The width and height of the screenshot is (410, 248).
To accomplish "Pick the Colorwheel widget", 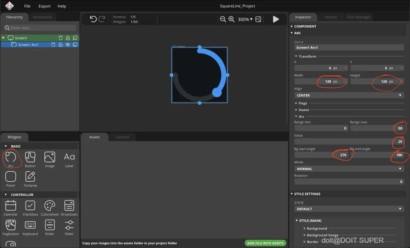I will tap(50, 207).
